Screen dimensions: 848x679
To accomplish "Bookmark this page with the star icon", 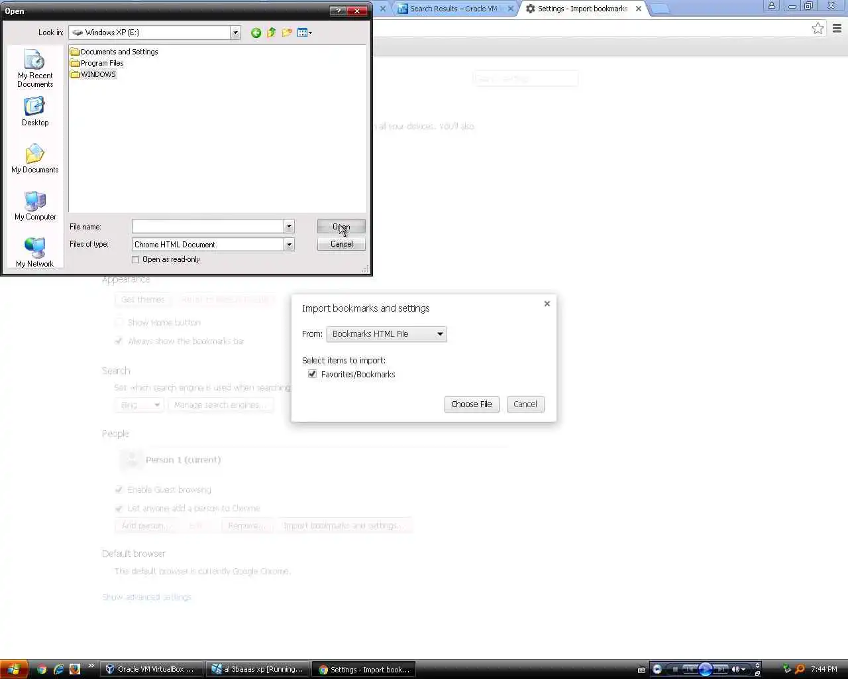I will pyautogui.click(x=818, y=29).
